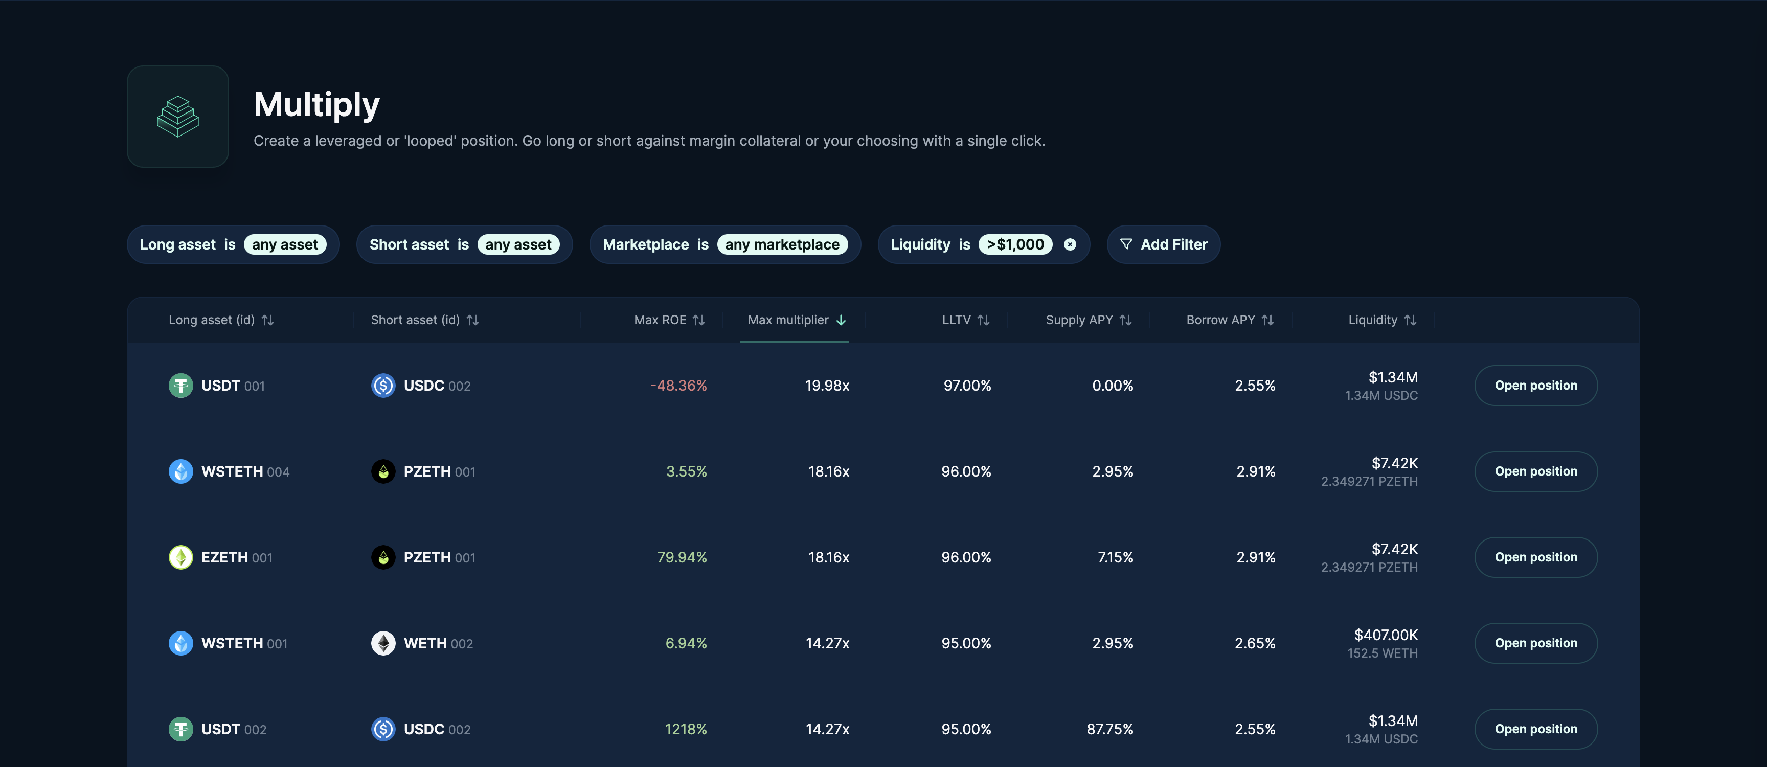Open position for EZETH 001 / PZETH 001
The image size is (1767, 767).
1535,557
